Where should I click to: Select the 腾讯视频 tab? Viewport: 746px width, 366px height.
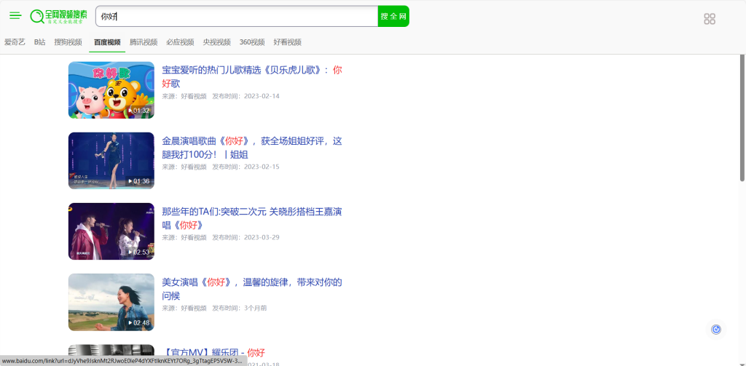144,42
